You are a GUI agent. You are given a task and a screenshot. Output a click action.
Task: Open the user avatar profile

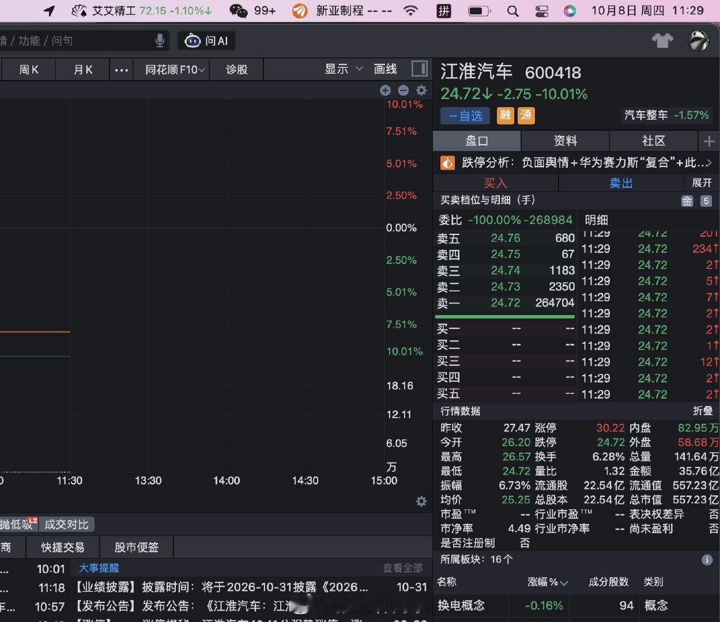698,40
